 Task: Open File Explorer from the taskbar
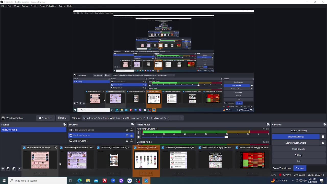[x=88, y=181]
